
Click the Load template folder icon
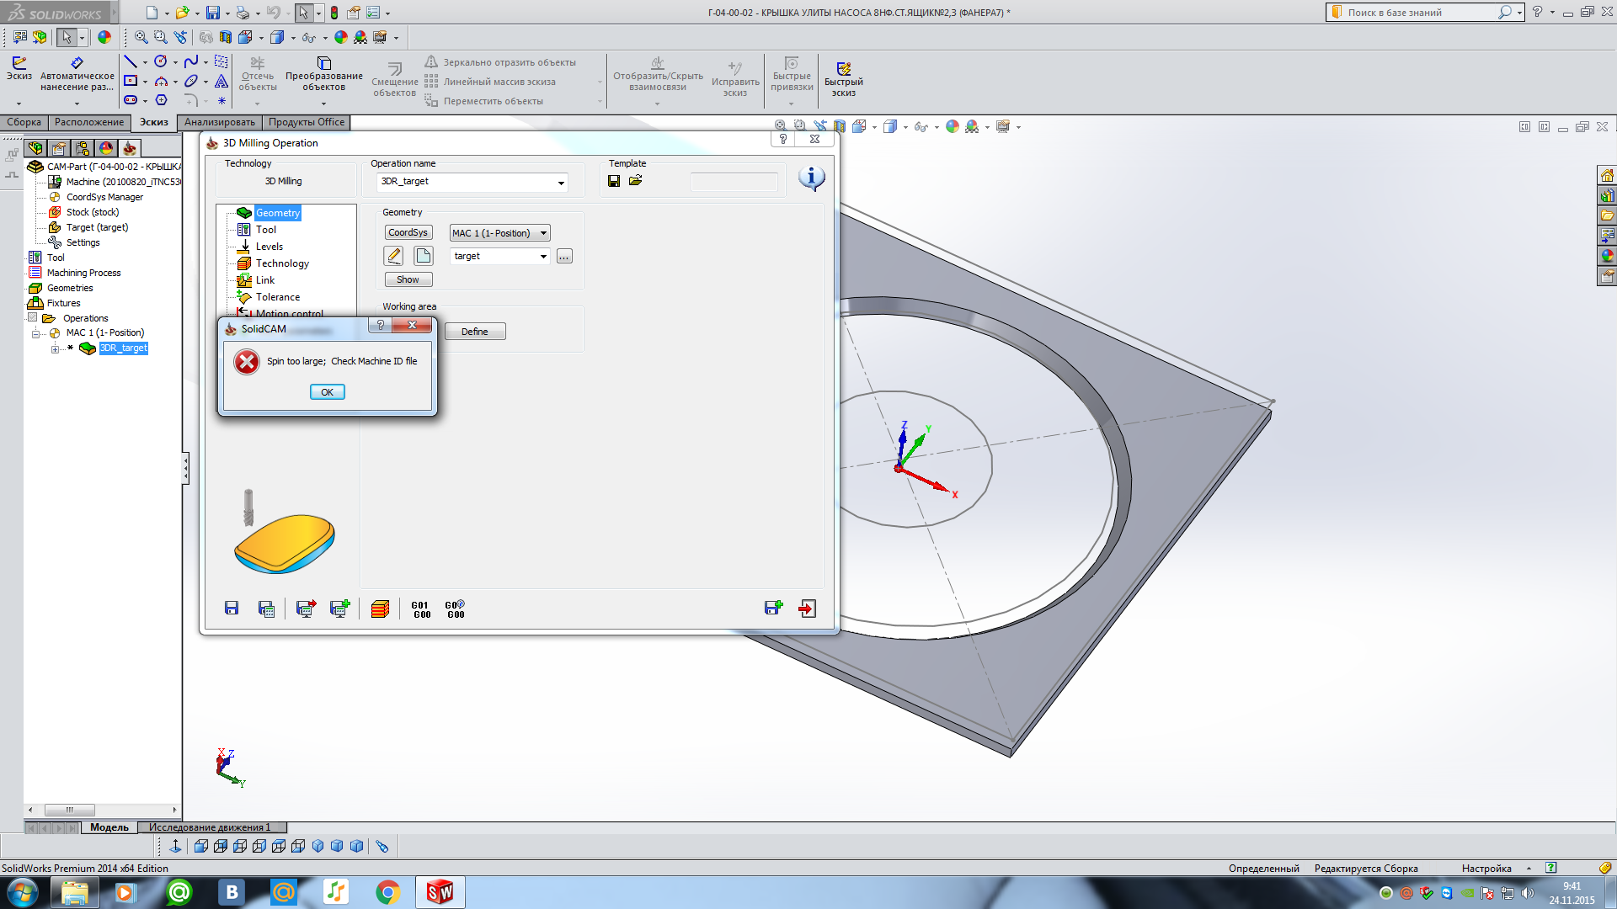tap(636, 181)
